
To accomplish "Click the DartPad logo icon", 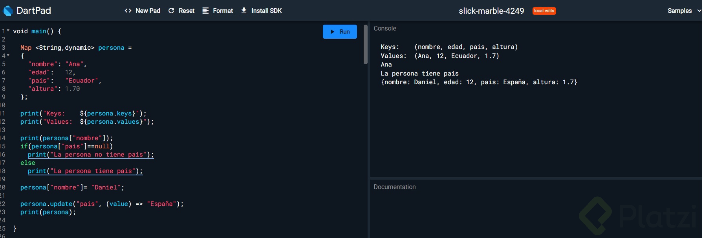I will coord(8,11).
